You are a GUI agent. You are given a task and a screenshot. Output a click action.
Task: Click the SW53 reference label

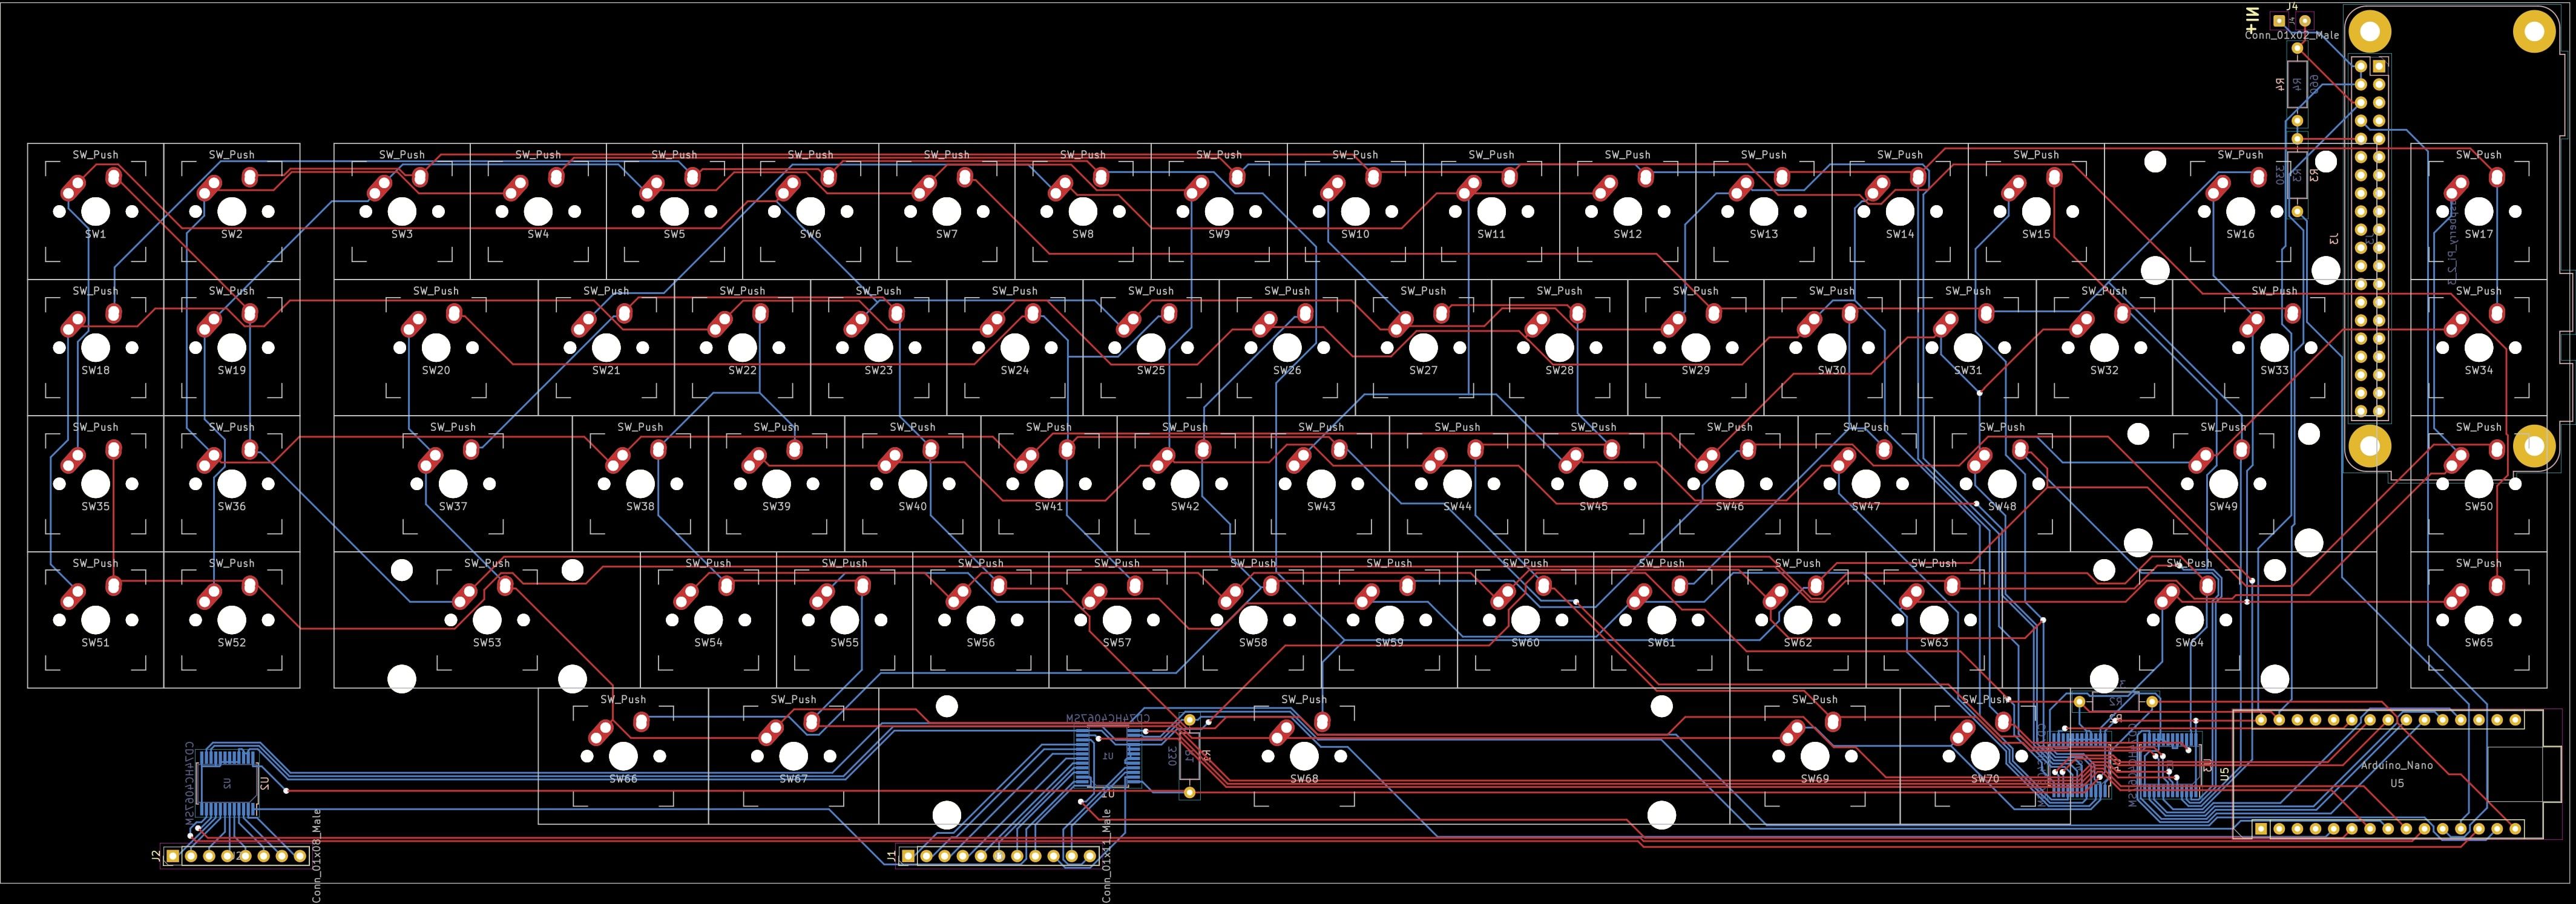[487, 642]
